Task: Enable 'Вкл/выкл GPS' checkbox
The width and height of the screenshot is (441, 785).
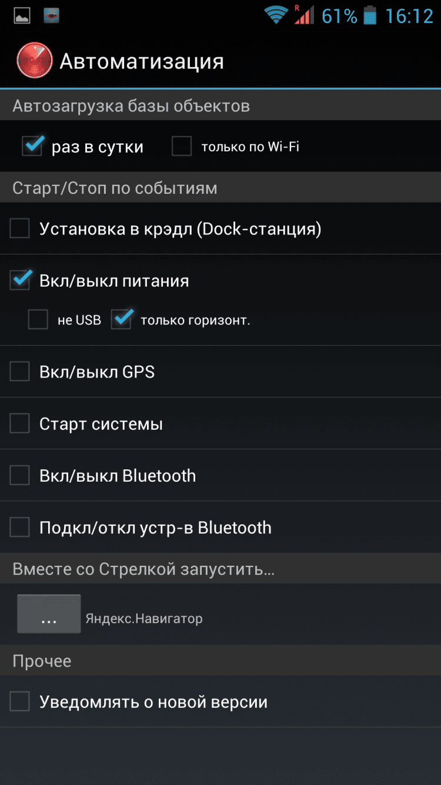Action: (20, 372)
